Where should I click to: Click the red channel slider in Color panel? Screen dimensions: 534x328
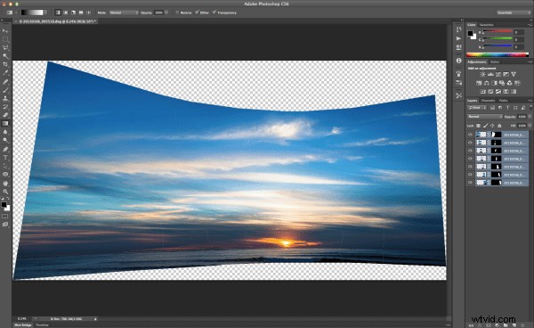pyautogui.click(x=498, y=32)
